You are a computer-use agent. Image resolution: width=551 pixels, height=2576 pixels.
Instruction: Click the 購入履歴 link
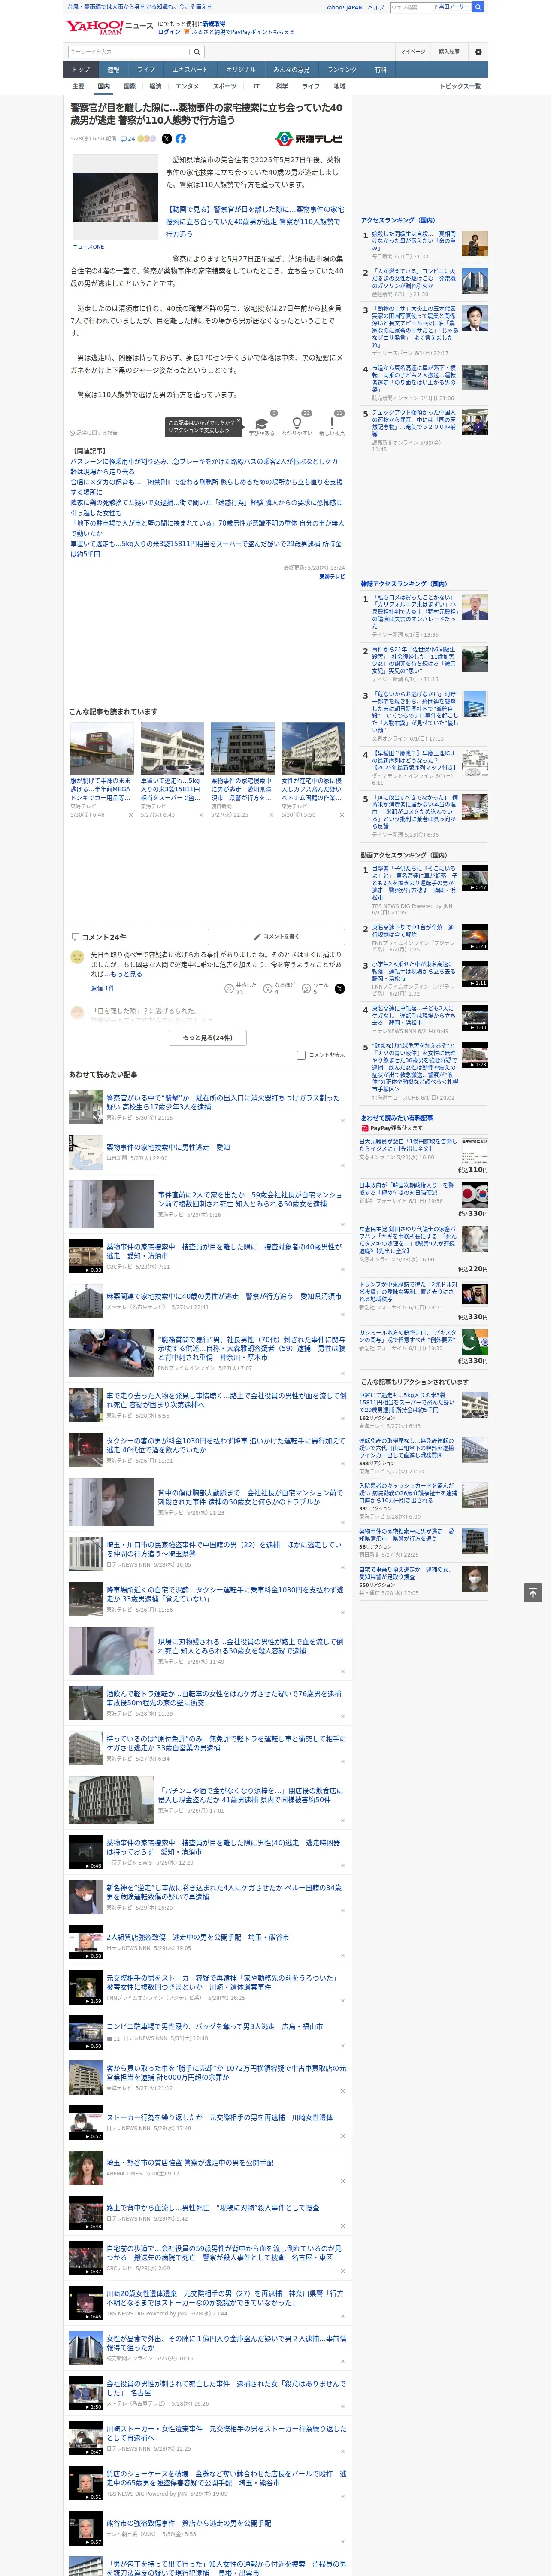(x=449, y=52)
